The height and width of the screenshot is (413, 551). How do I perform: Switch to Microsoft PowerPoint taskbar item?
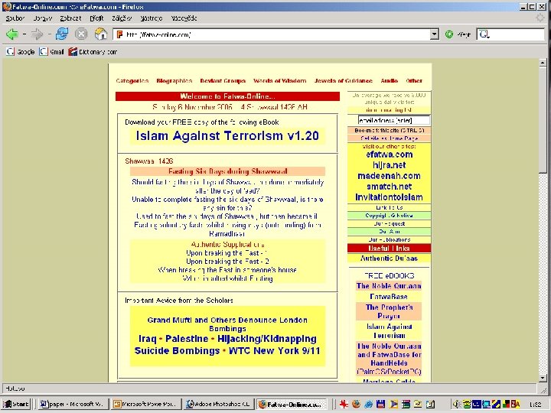(x=146, y=405)
